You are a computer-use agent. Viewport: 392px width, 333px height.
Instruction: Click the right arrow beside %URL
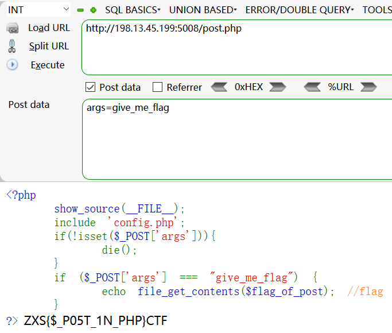point(368,87)
